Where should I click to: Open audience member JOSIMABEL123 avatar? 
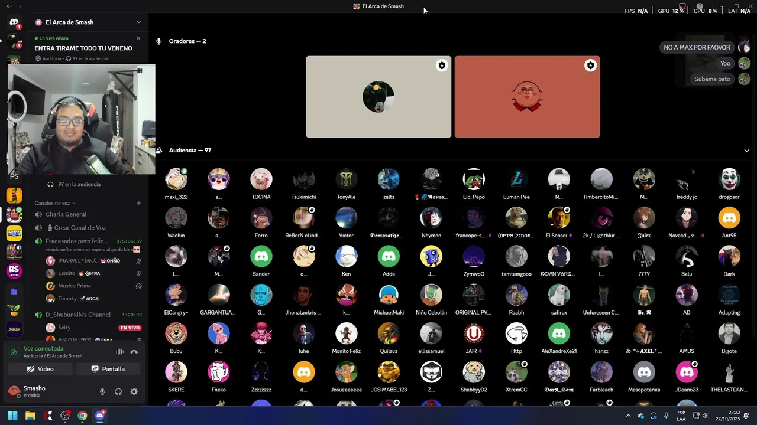click(x=389, y=372)
